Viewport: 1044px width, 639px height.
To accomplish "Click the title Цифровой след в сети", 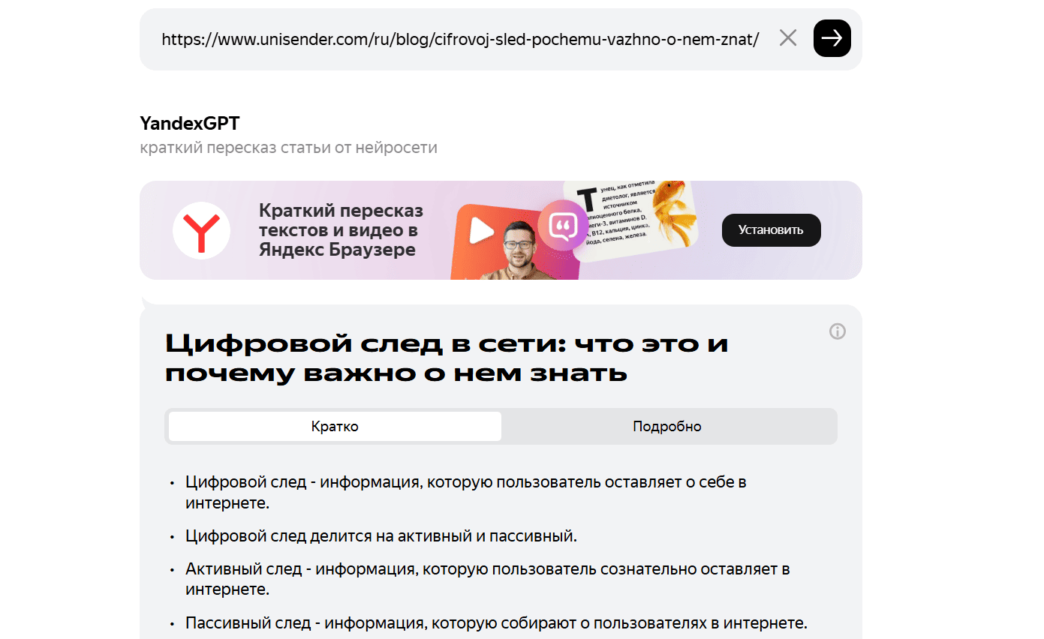I will 447,358.
